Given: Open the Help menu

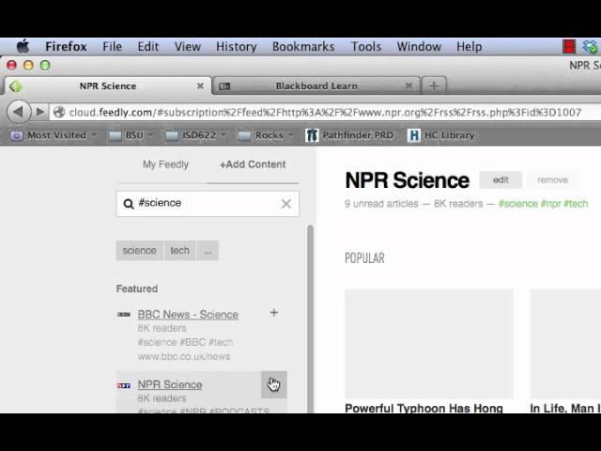Looking at the screenshot, I should coord(469,47).
